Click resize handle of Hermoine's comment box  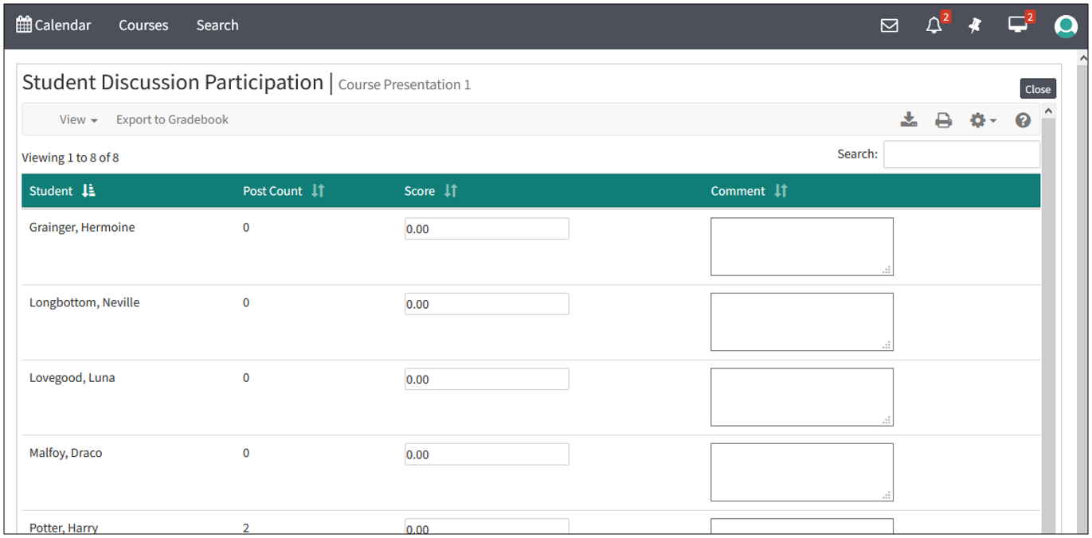tap(887, 270)
